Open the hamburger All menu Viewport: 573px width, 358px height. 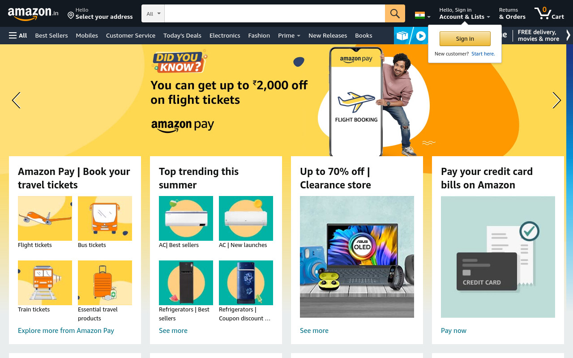click(x=18, y=35)
